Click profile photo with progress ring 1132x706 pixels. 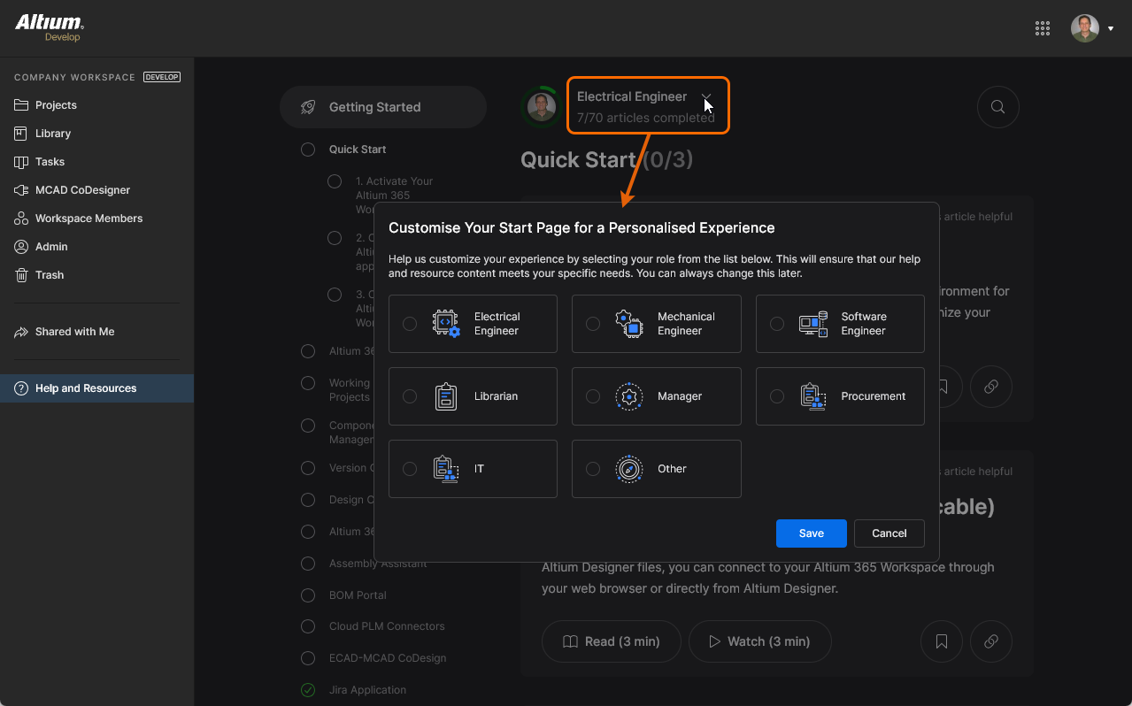[542, 107]
